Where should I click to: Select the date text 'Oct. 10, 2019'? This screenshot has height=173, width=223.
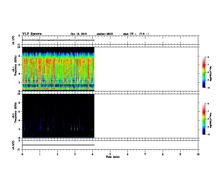[79, 34]
